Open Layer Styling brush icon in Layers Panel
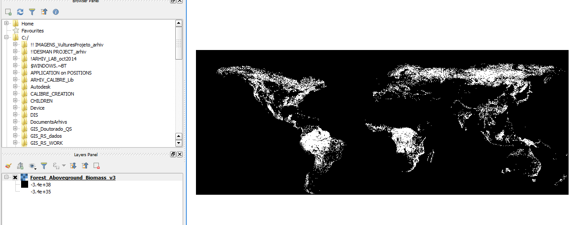Viewport: 569px width, 225px height. click(x=8, y=166)
